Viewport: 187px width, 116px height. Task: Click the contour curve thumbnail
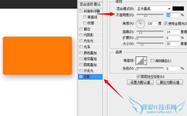pyautogui.click(x=140, y=61)
